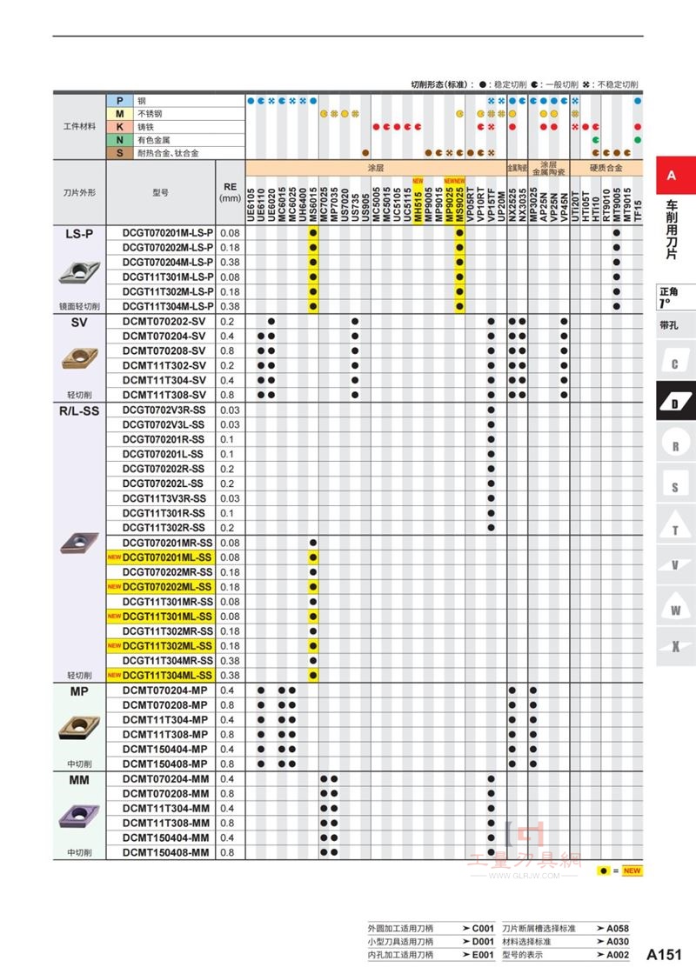Select the "DCGT070201M-LS-P" model row
Image resolution: width=696 pixels, height=974 pixels.
pos(168,233)
